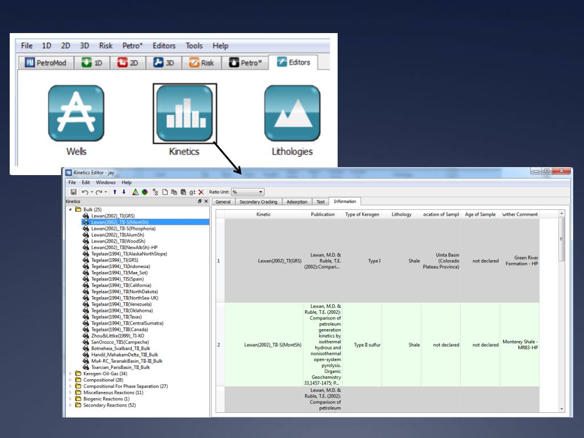Screen dimensions: 584x438
Task: Click the Copy icon in toolbar
Action: (x=174, y=192)
